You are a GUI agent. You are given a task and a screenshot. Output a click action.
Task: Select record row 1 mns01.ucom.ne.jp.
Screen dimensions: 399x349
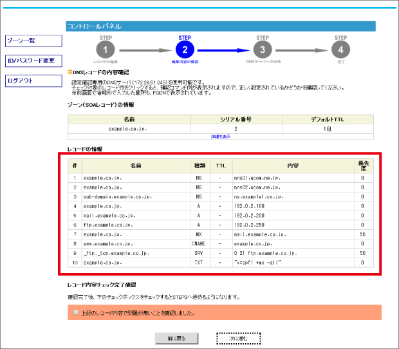(x=221, y=178)
